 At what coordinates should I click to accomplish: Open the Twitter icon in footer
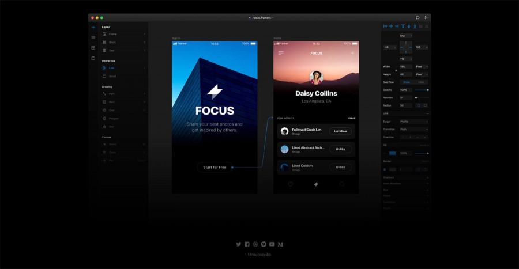[x=239, y=244]
